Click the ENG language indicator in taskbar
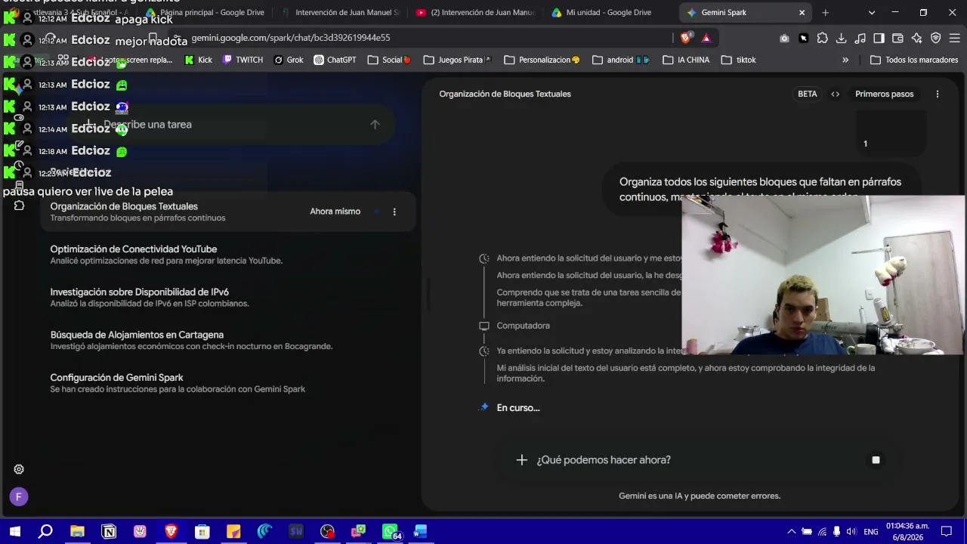 coord(871,532)
